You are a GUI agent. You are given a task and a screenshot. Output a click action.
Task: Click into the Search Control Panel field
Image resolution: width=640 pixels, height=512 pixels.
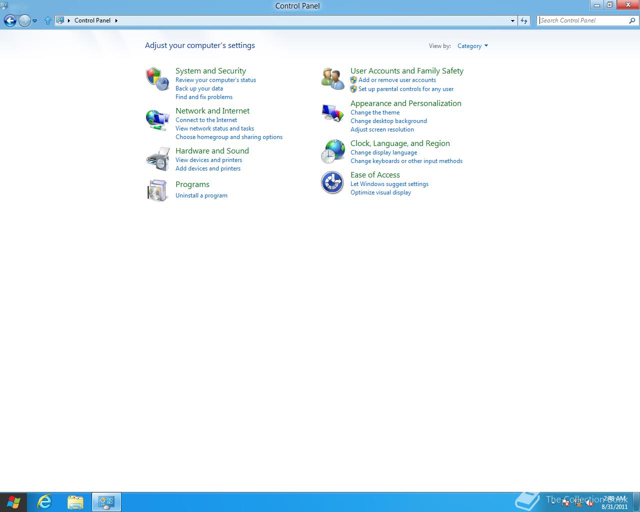point(582,20)
